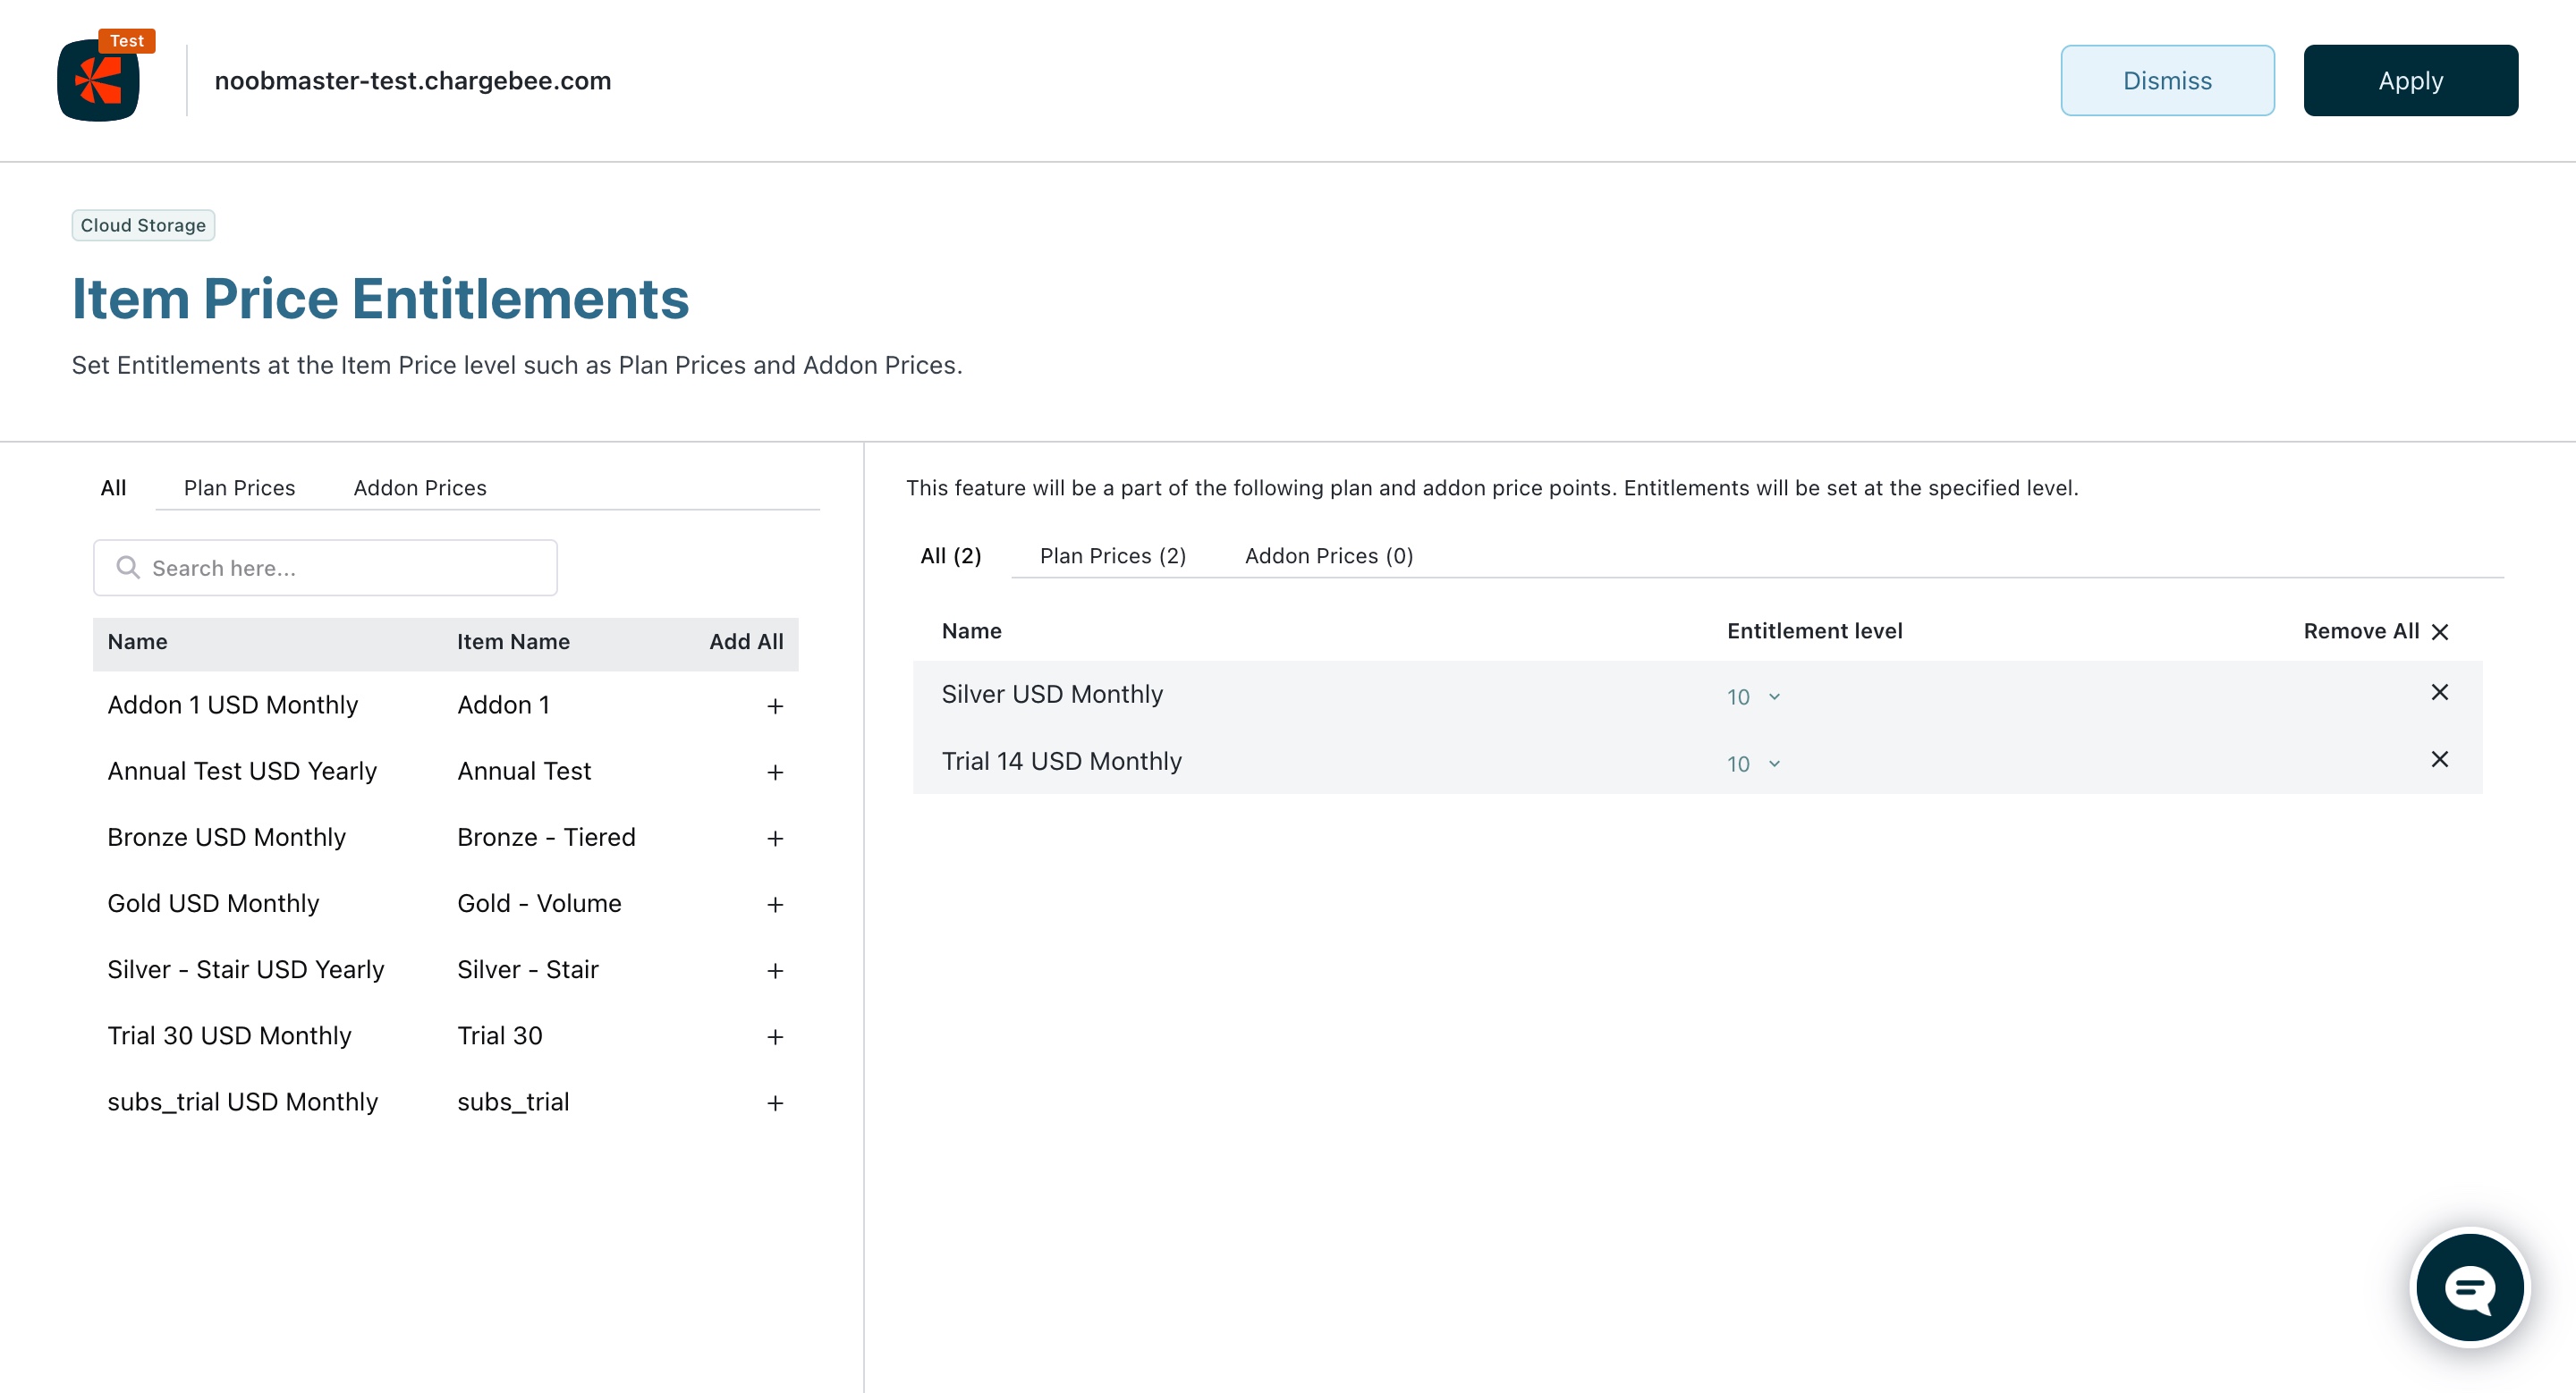The width and height of the screenshot is (2576, 1393).
Task: Click plus icon for Bronze USD Monthly
Action: click(x=775, y=839)
